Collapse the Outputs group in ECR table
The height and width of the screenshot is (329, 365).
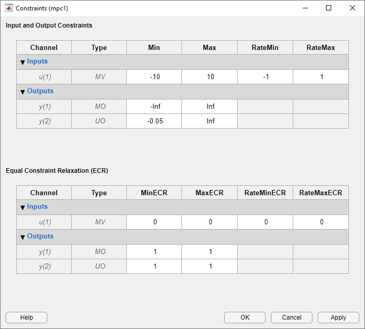[23, 237]
